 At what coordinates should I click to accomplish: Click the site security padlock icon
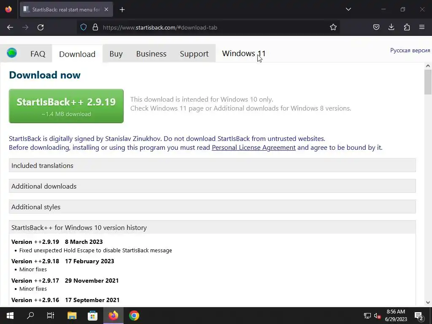pyautogui.click(x=95, y=27)
